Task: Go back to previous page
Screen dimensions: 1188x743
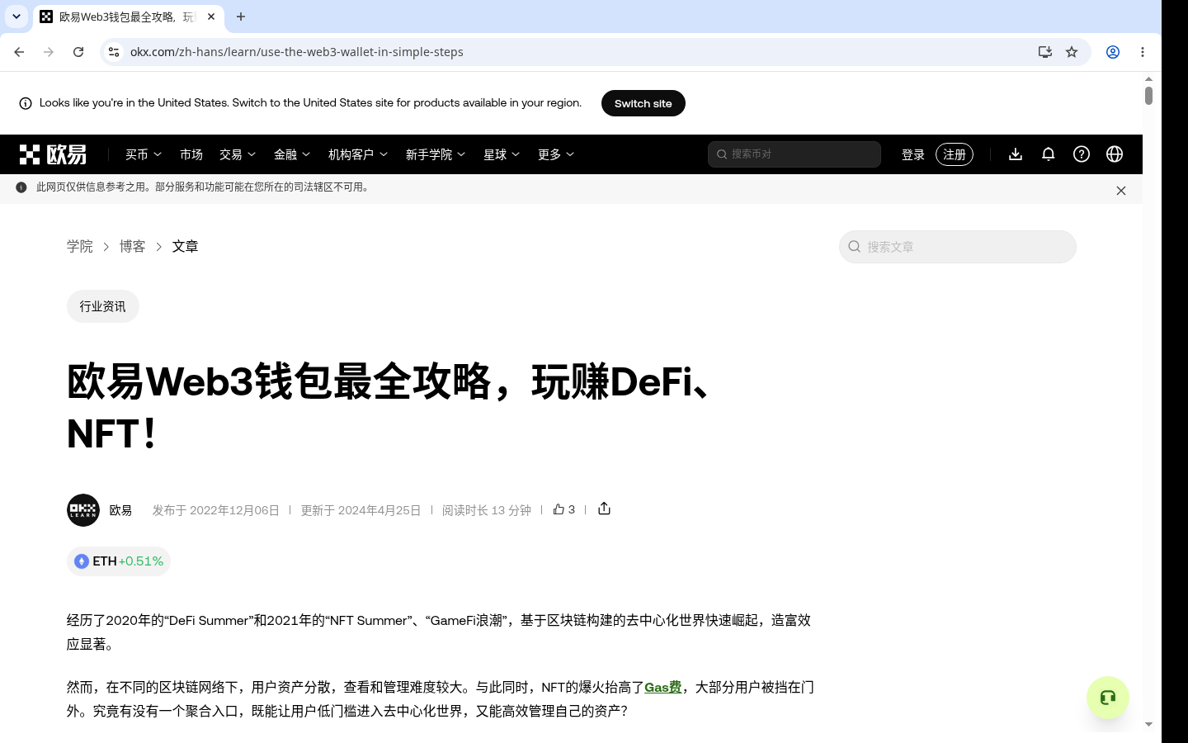Action: click(19, 52)
